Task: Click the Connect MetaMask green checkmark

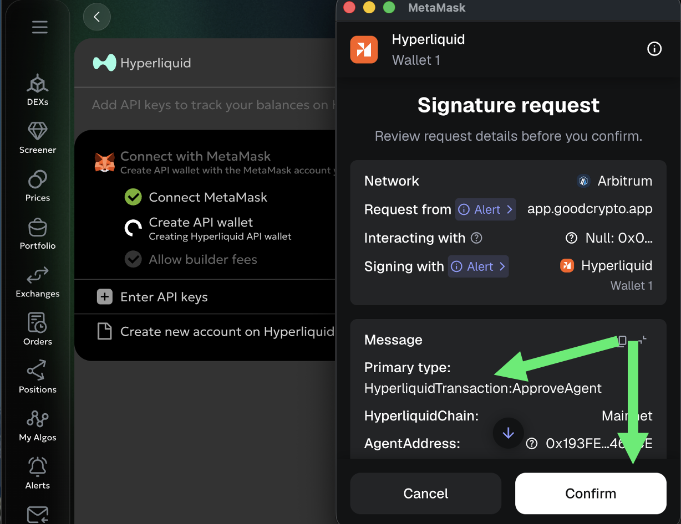Action: (x=133, y=197)
